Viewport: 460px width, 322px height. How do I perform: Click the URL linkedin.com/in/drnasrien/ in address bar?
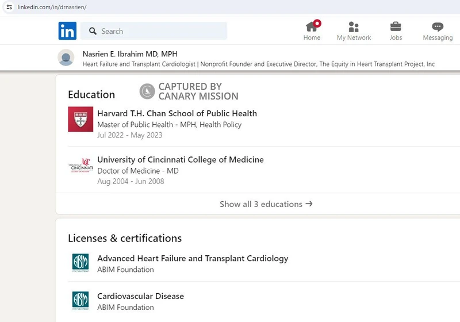click(52, 7)
